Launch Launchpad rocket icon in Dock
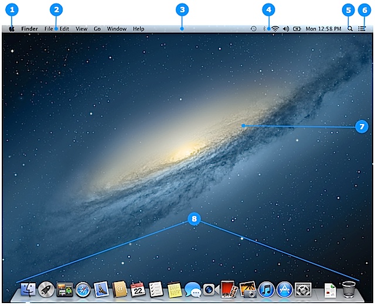 tap(46, 290)
